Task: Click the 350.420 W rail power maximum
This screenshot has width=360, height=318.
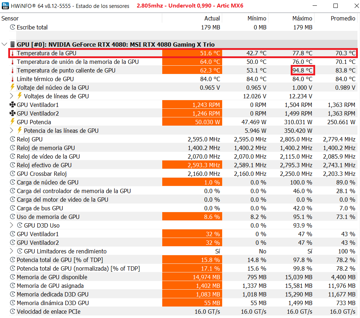Action: (298, 131)
